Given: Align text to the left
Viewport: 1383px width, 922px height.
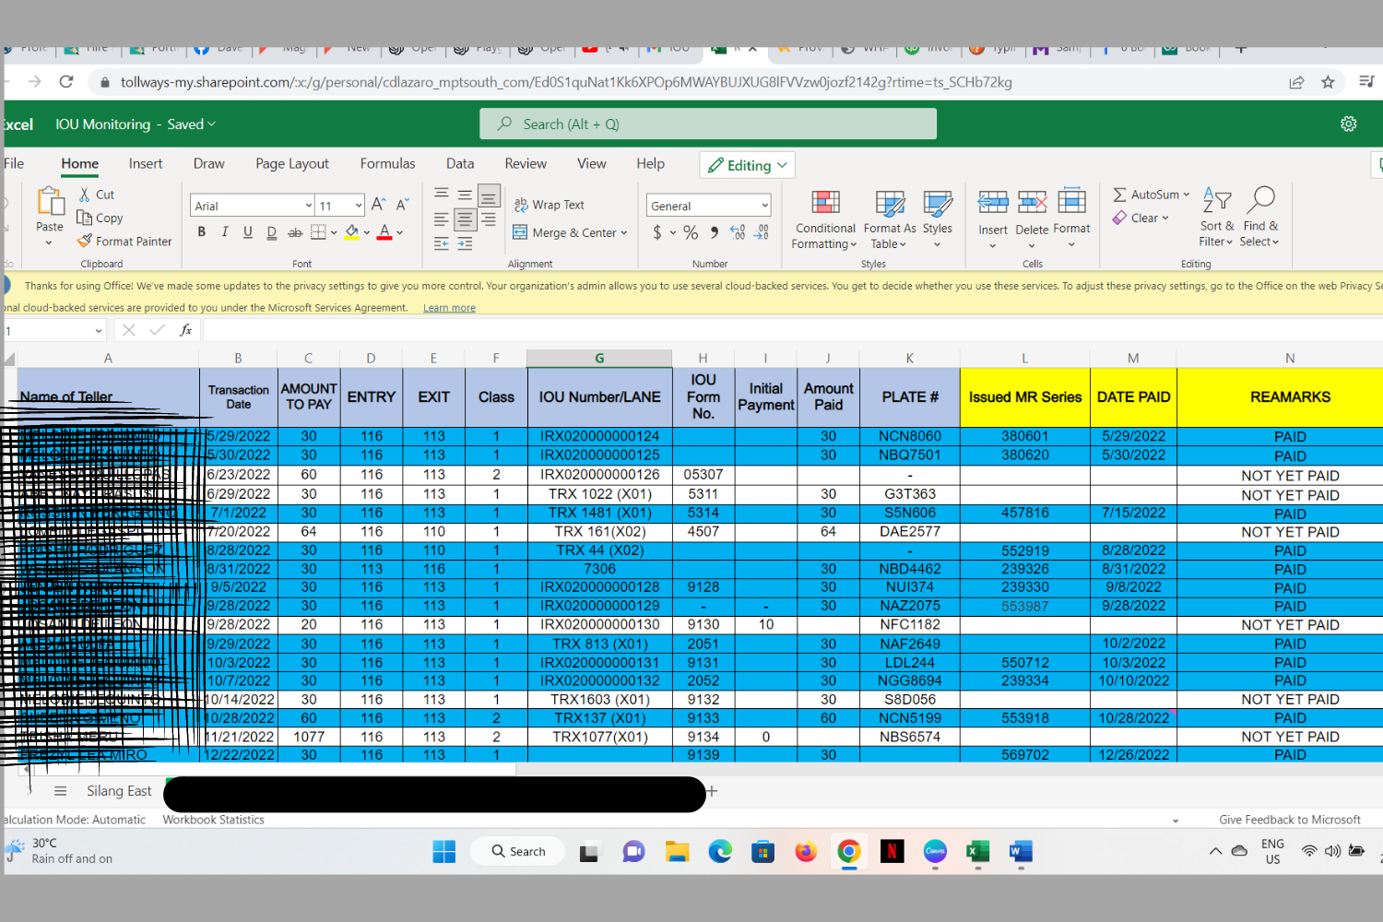Looking at the screenshot, I should pyautogui.click(x=442, y=219).
